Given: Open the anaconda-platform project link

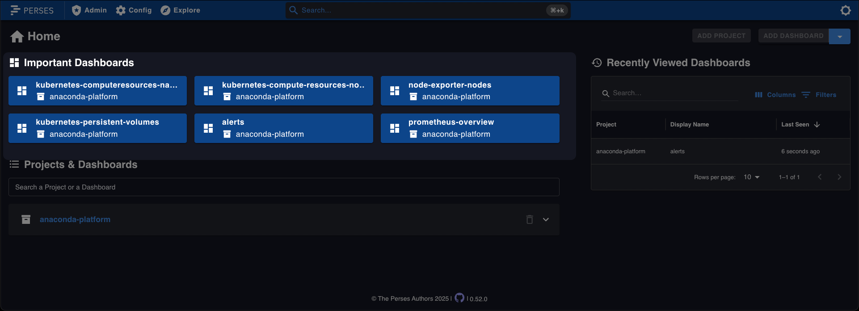Looking at the screenshot, I should (75, 219).
